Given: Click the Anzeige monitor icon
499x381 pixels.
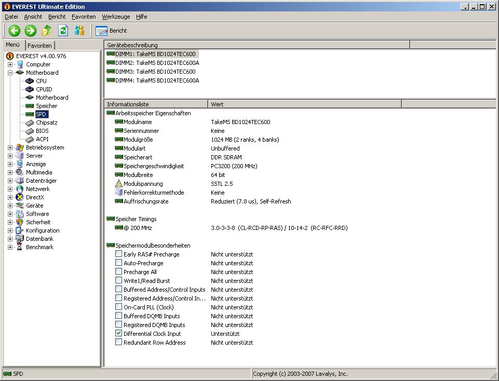Looking at the screenshot, I should click(20, 164).
